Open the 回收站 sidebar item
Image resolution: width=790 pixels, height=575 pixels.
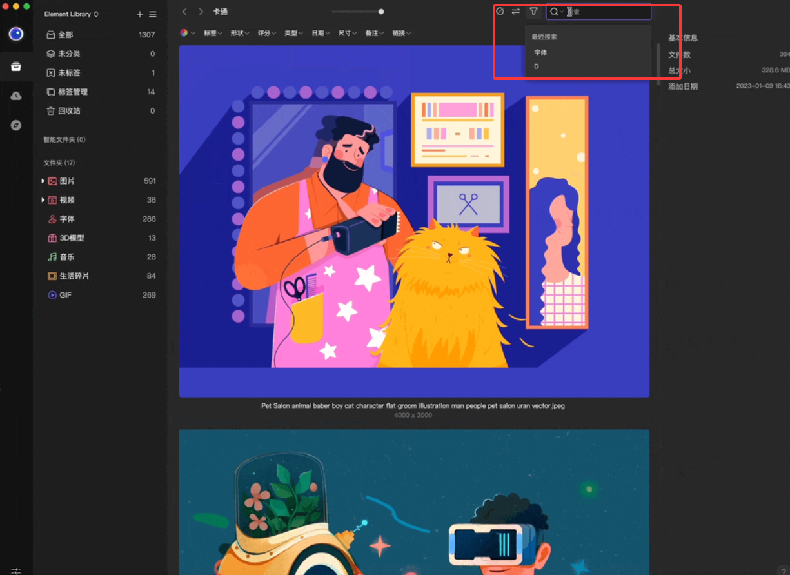tap(100, 111)
